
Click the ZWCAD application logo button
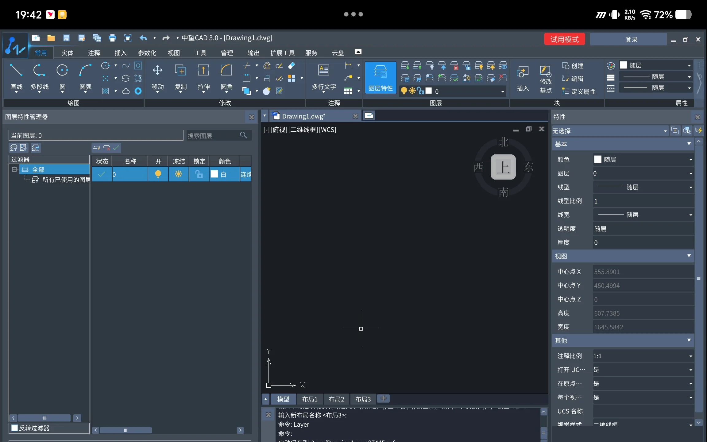[x=15, y=45]
